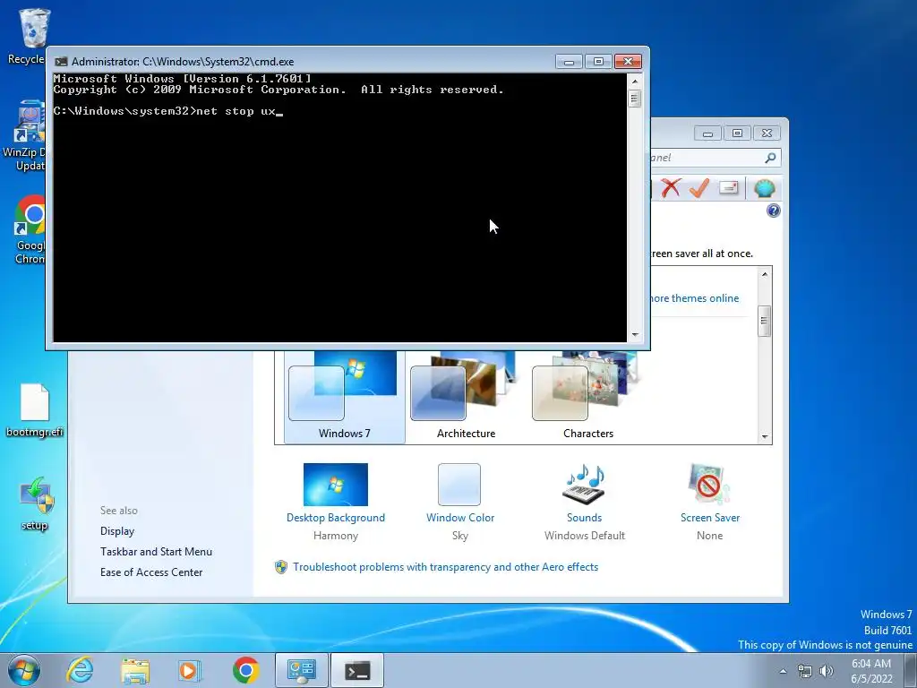Screen dimensions: 917x688
Task: Click the themes list scroll-up arrow
Action: coord(765,274)
